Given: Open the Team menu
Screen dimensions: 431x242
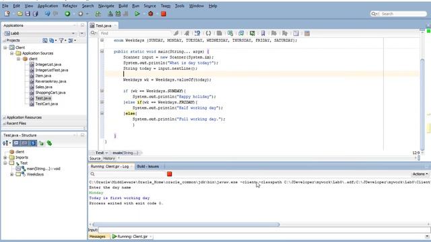Looking at the screenshot, I should coord(166,6).
